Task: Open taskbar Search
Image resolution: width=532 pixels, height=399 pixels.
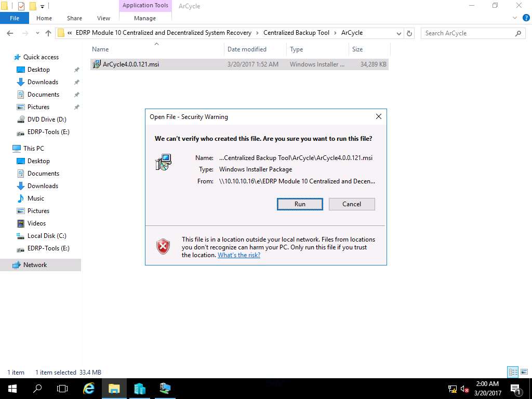Action: [37, 389]
